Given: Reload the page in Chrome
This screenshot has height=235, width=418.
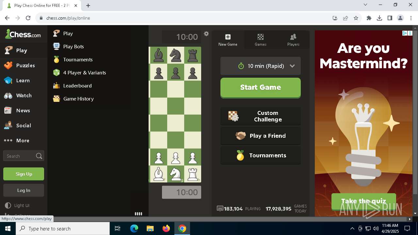Looking at the screenshot, I should (28, 18).
